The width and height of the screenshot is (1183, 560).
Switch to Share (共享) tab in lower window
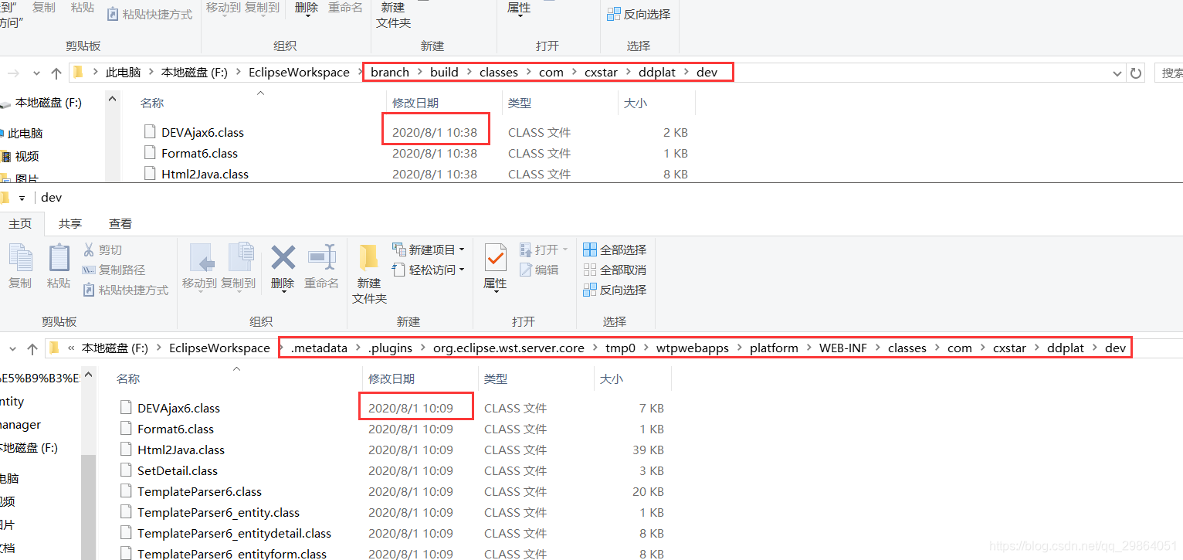pos(70,223)
